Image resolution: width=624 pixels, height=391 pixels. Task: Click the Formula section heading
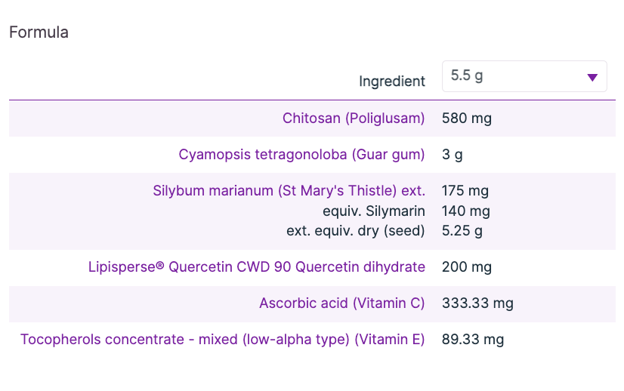pos(39,32)
